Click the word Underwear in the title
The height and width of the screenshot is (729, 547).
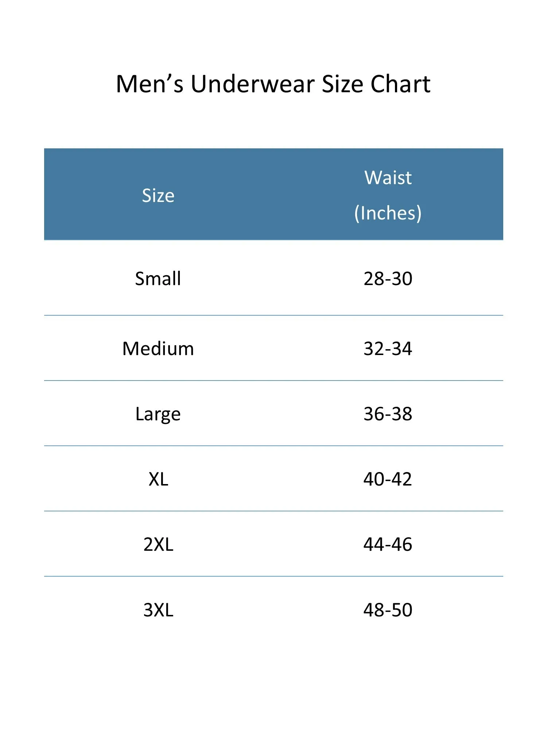click(x=252, y=84)
